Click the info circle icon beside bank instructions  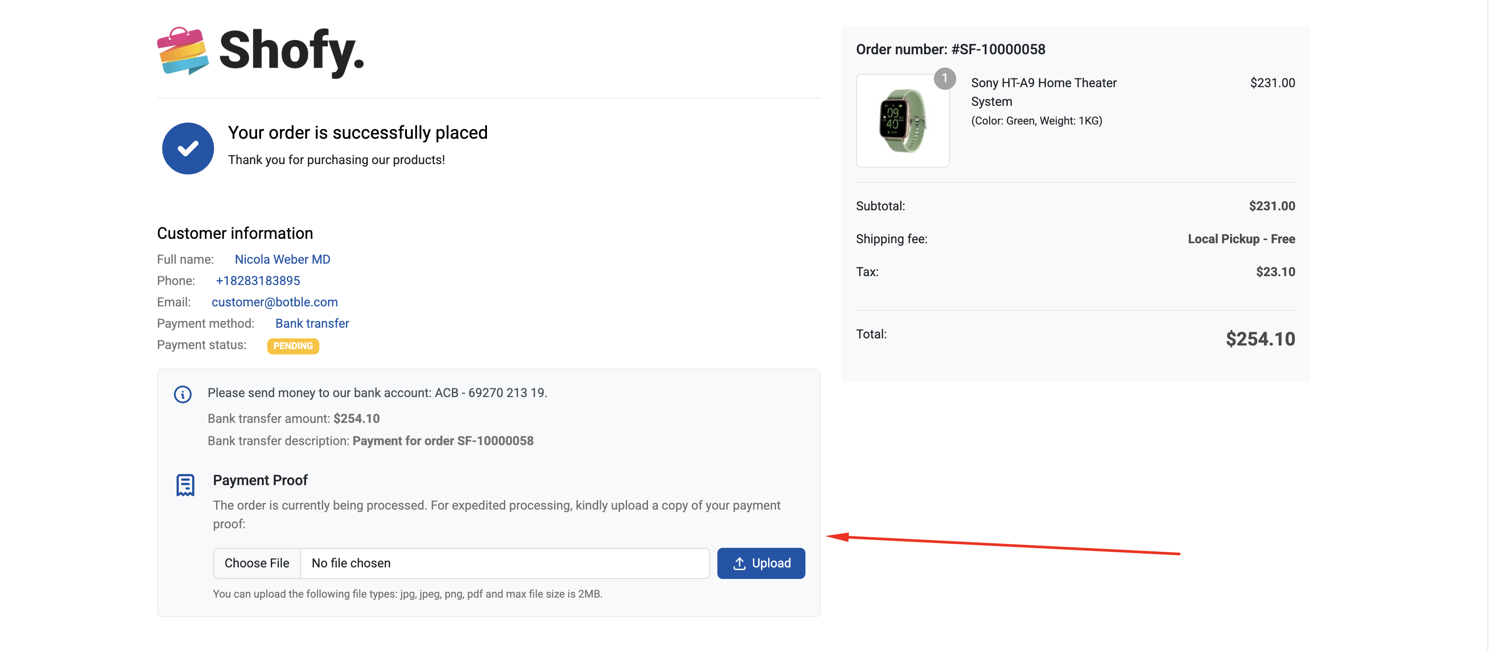[183, 394]
